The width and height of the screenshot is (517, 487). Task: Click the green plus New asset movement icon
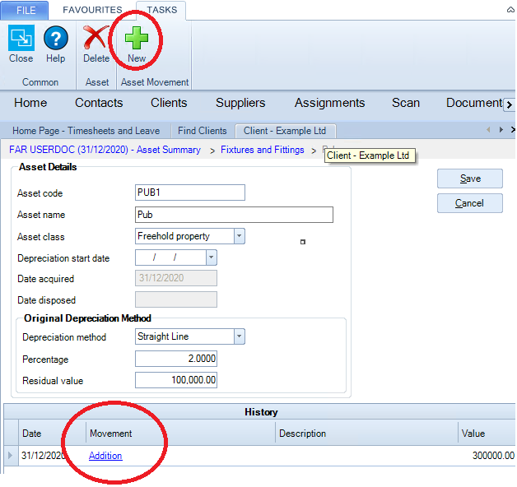(x=137, y=38)
